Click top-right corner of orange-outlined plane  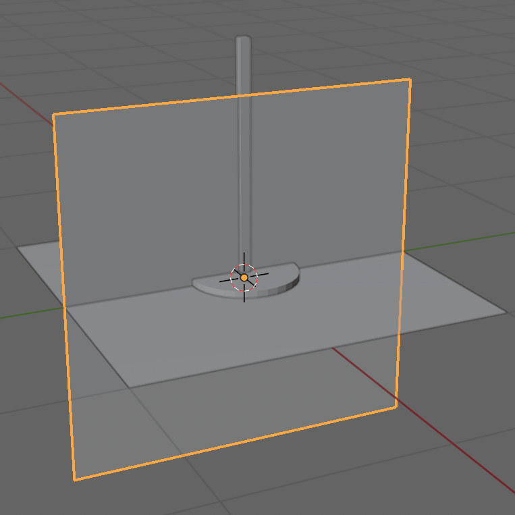tap(410, 80)
